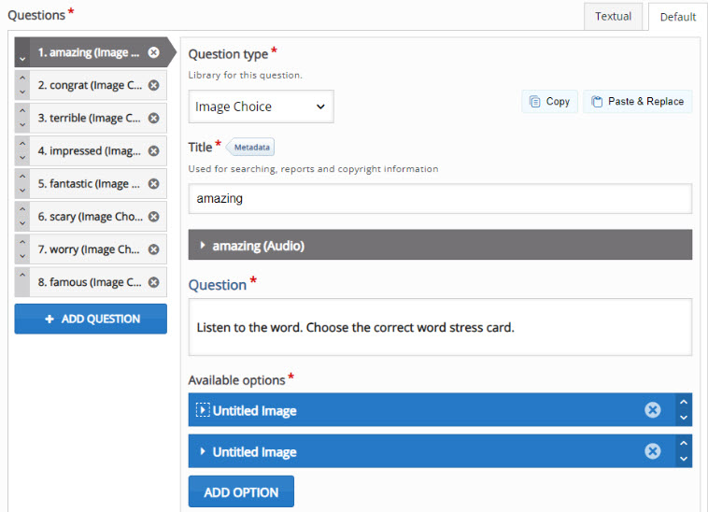The height and width of the screenshot is (512, 708).
Task: Remove the first Untitled Image option
Action: tap(653, 410)
